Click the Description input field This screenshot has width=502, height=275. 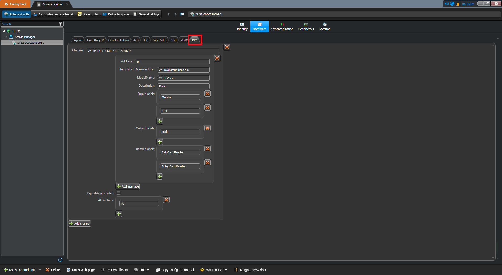click(183, 86)
